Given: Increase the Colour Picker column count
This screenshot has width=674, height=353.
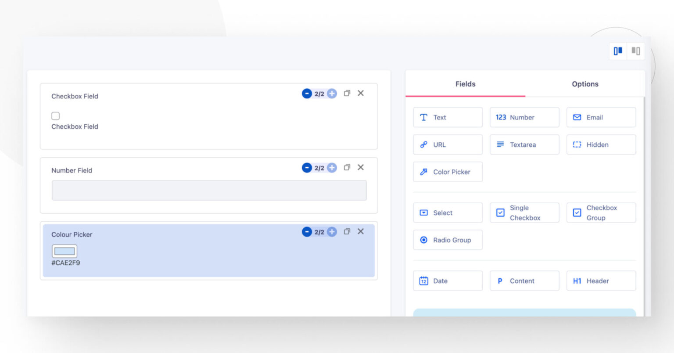Looking at the screenshot, I should click(x=331, y=232).
